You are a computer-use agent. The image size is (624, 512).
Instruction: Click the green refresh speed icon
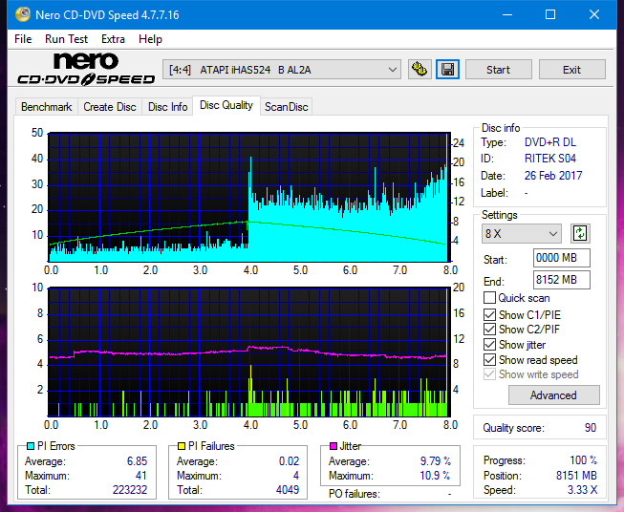point(580,233)
